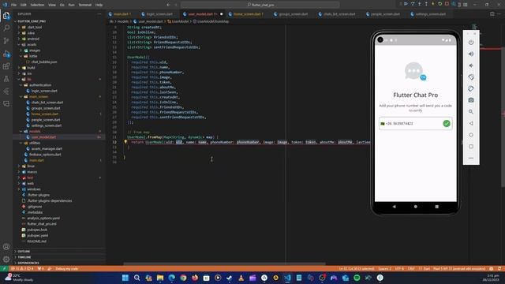This screenshot has width=505, height=284.
Task: Click the emulator rotate right button
Action: (471, 88)
